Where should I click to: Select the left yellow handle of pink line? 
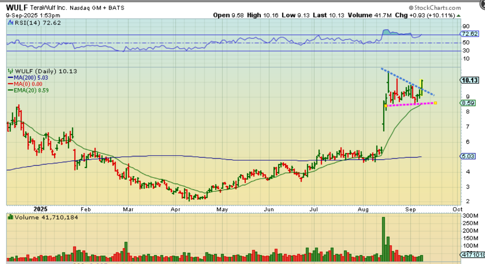(x=386, y=106)
